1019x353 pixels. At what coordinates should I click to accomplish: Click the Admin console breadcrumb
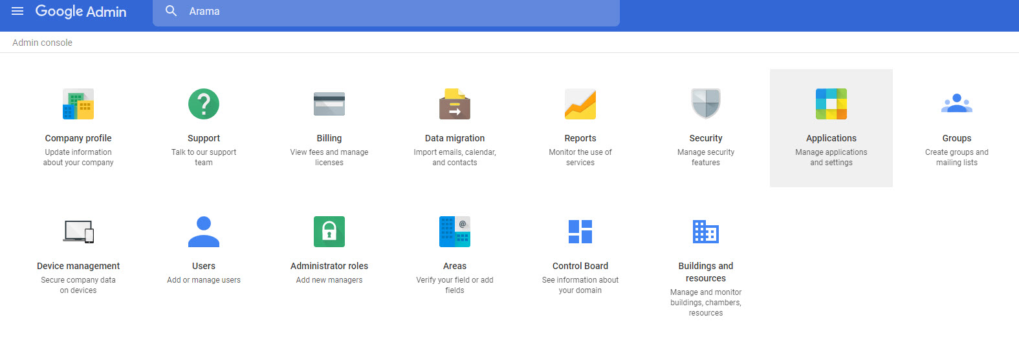(42, 43)
